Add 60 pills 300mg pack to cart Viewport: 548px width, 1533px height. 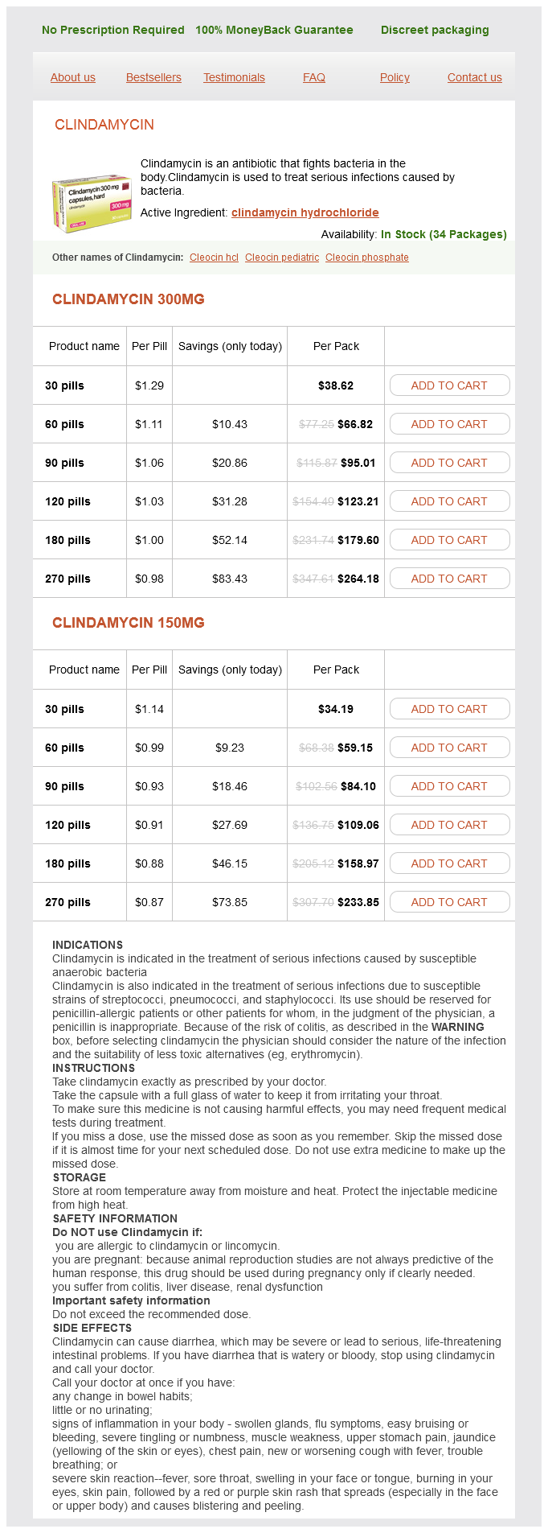pyautogui.click(x=449, y=424)
